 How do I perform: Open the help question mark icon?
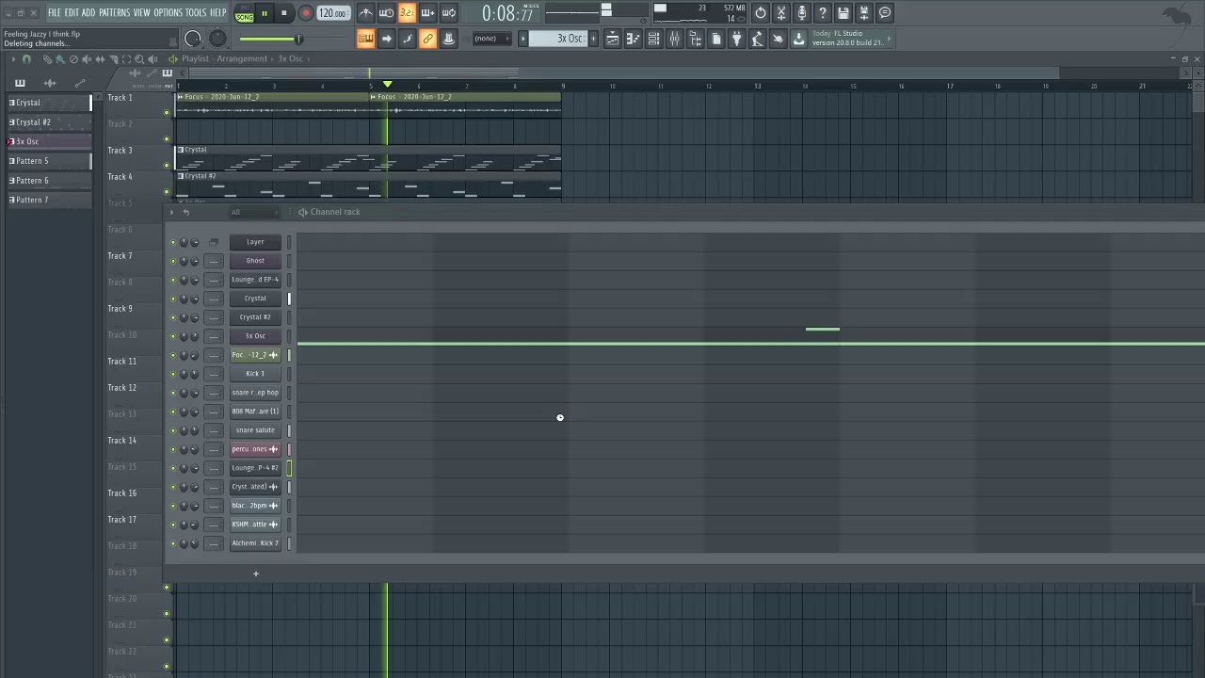pyautogui.click(x=823, y=13)
